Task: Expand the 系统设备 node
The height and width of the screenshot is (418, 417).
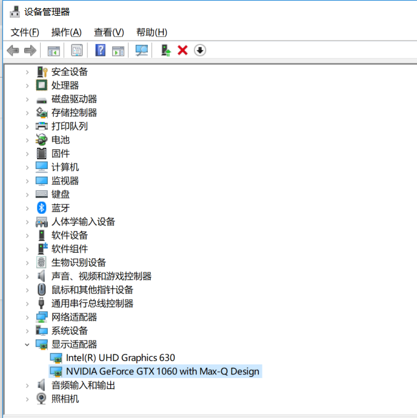Action: point(27,331)
